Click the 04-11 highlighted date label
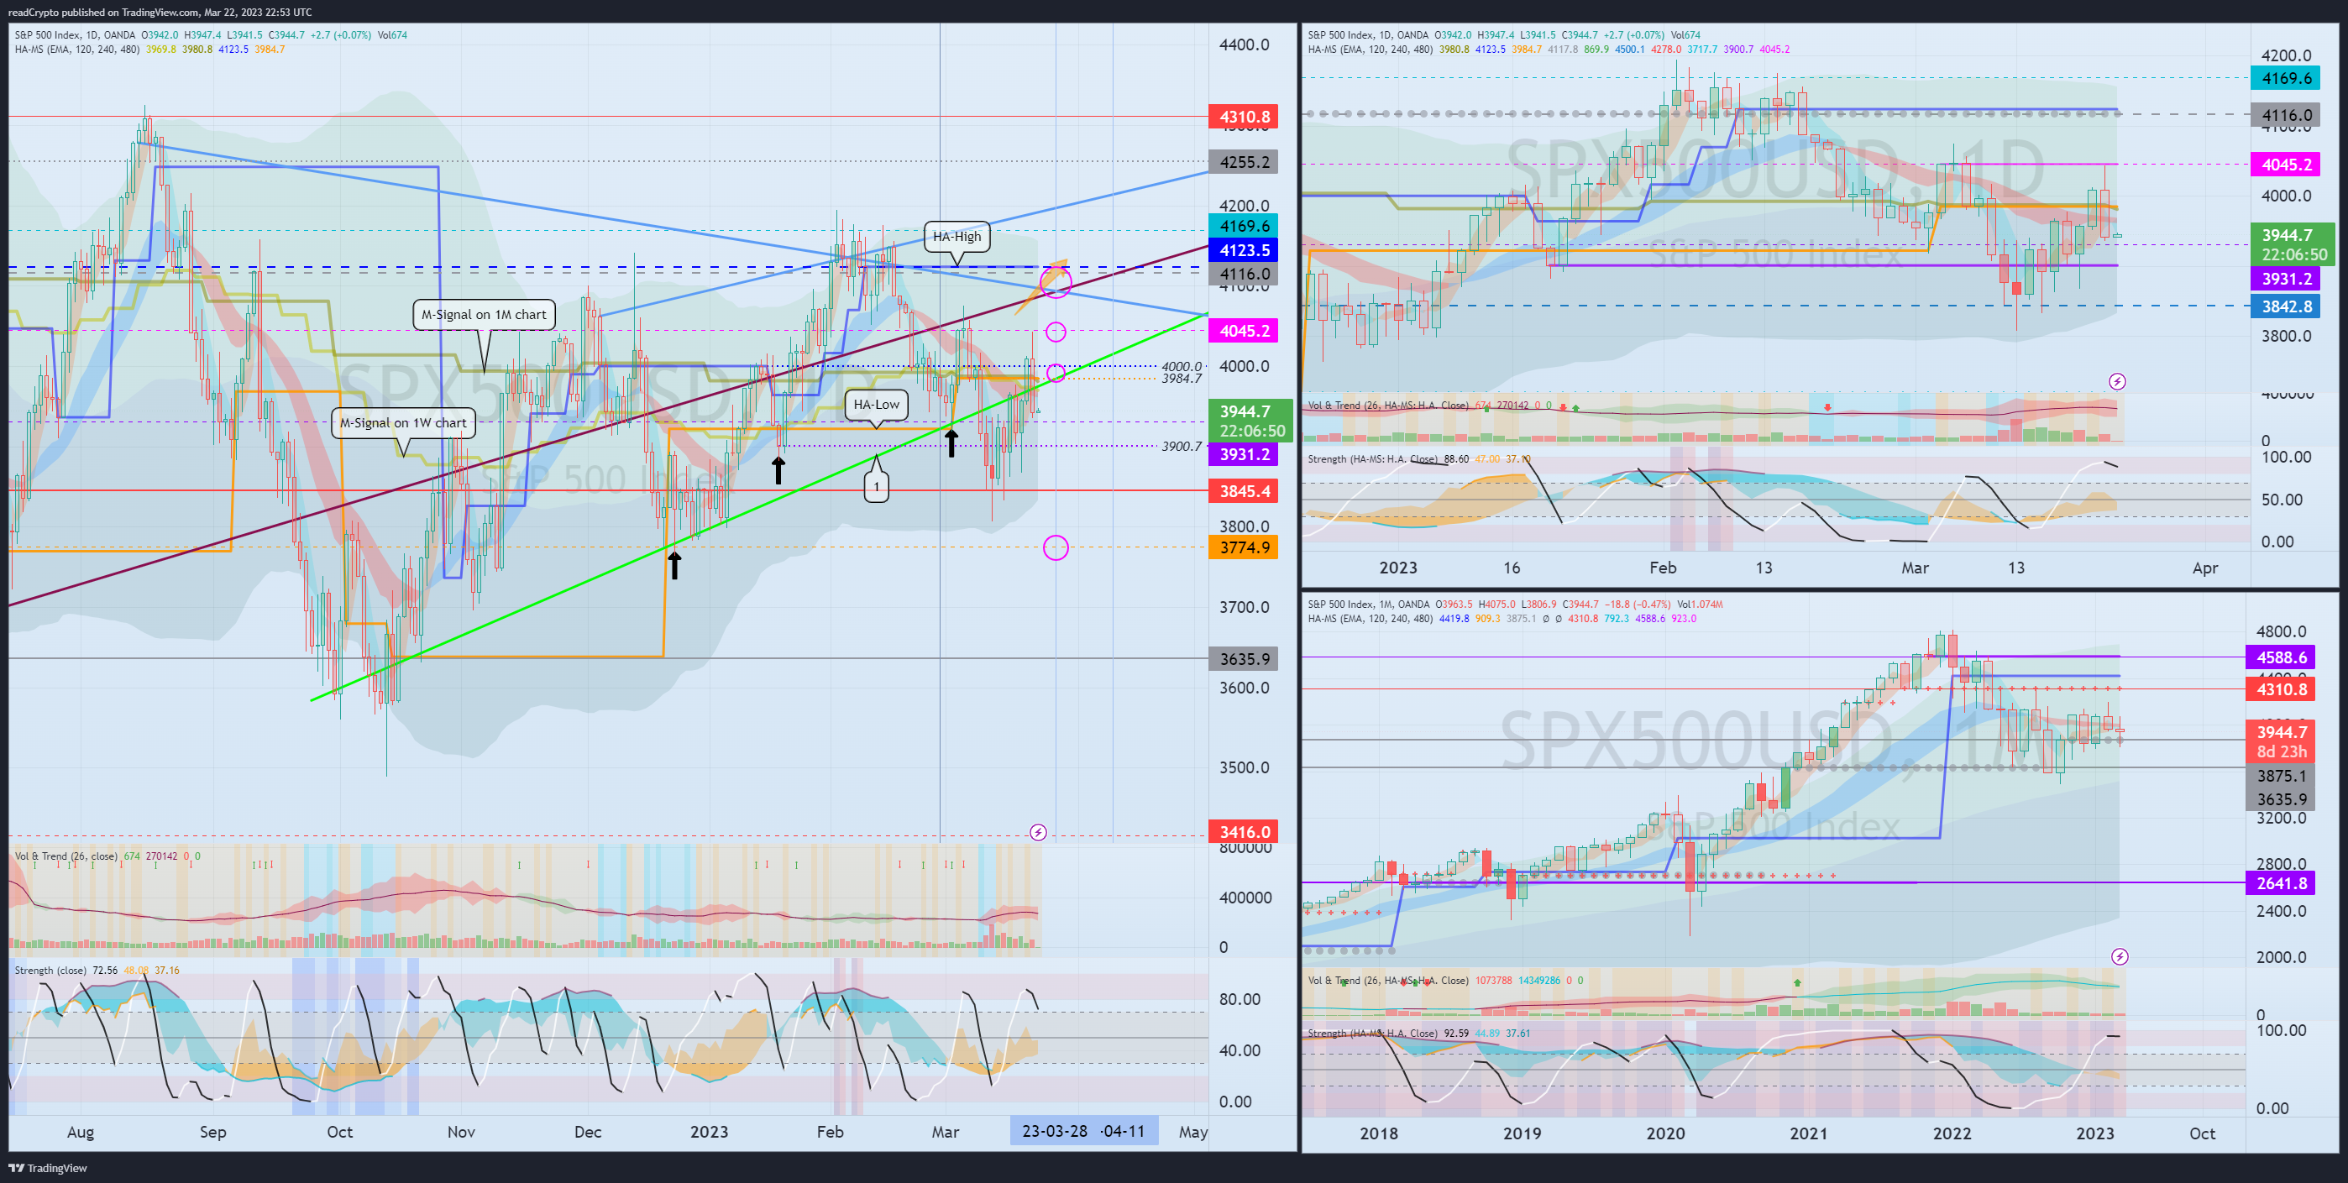Screen dimensions: 2348x1183 tap(1123, 1131)
